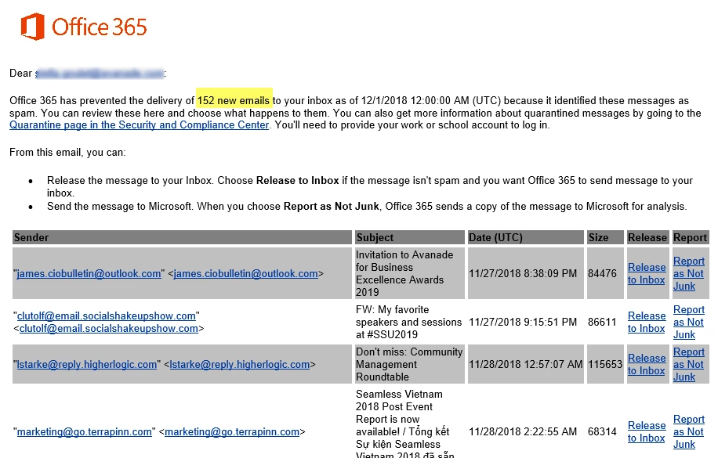
Task: Report the #SSU2019 speakers email as Not Junk
Action: 689,322
